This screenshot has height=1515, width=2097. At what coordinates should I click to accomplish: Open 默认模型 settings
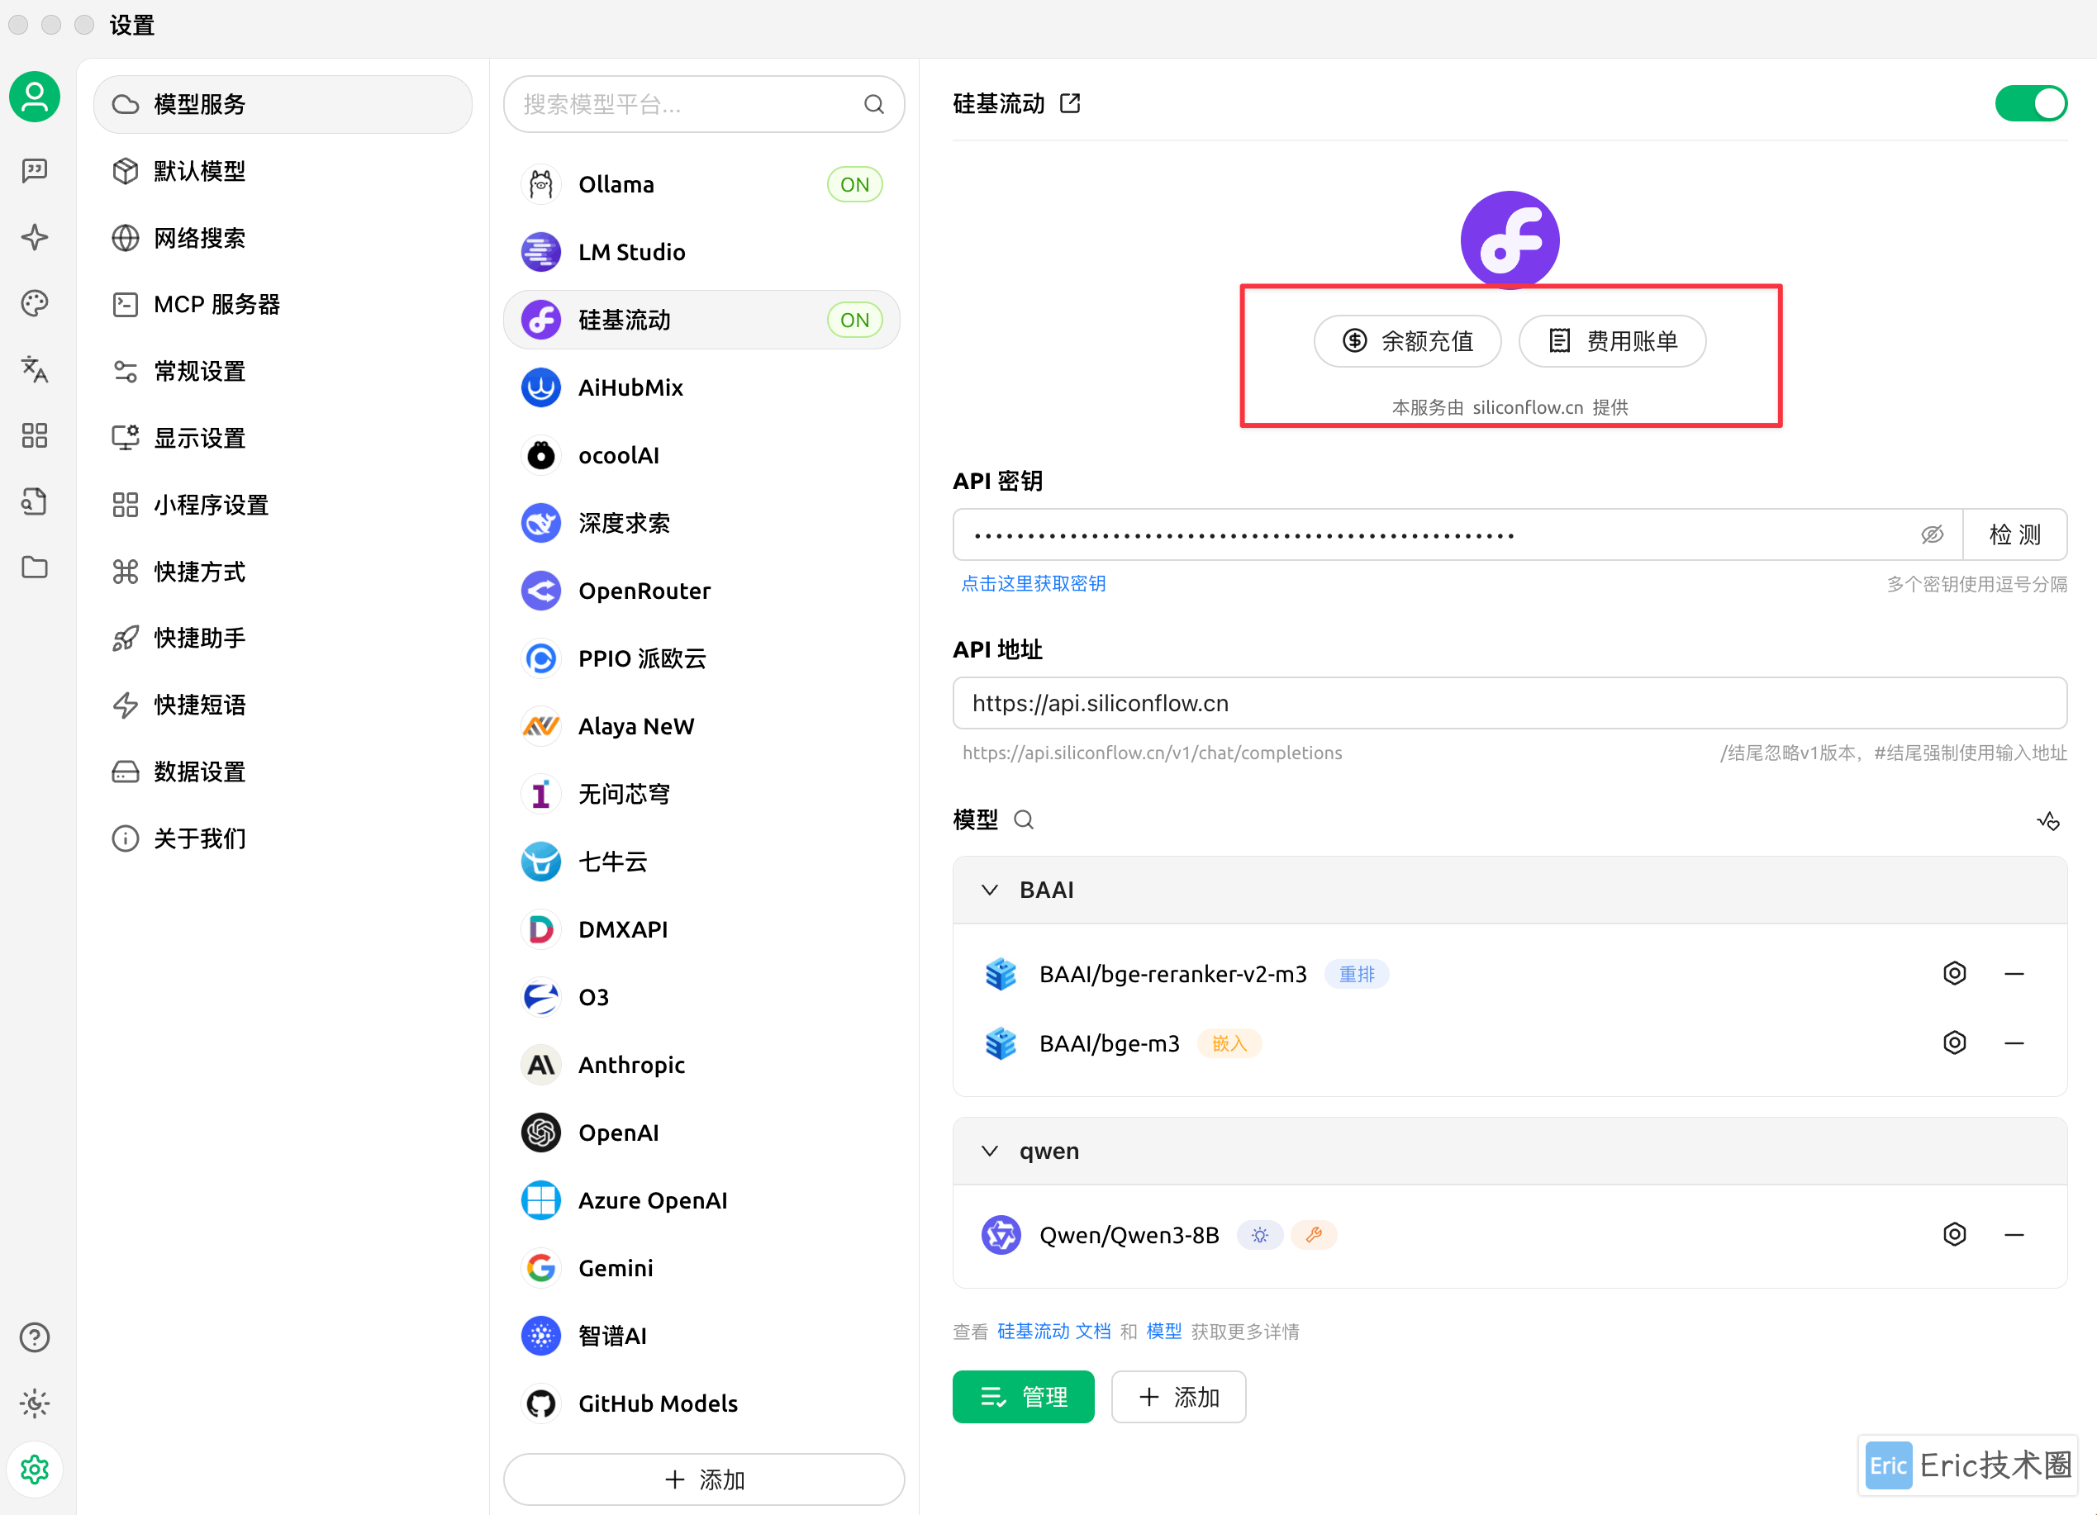pos(283,171)
